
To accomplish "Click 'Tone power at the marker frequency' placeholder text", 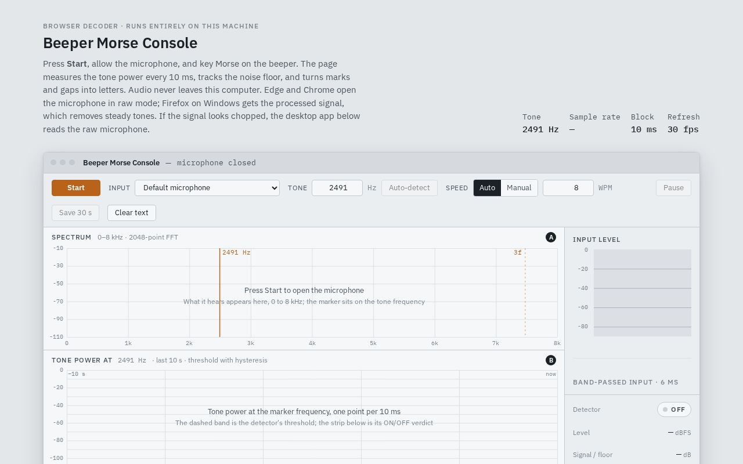I will [x=304, y=412].
